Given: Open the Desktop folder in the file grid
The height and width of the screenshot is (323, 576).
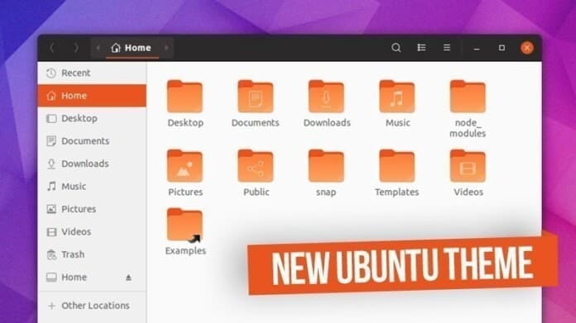Looking at the screenshot, I should 185,97.
